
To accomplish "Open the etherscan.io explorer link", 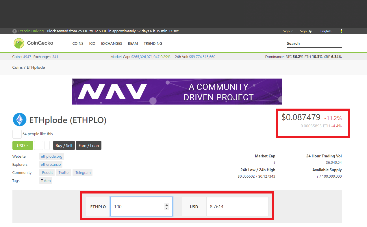I will coord(51,164).
